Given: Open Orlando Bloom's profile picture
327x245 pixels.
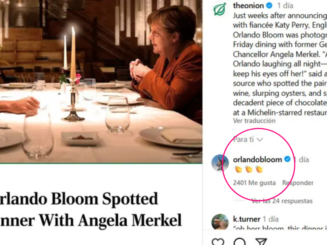Looking at the screenshot, I should tap(220, 163).
